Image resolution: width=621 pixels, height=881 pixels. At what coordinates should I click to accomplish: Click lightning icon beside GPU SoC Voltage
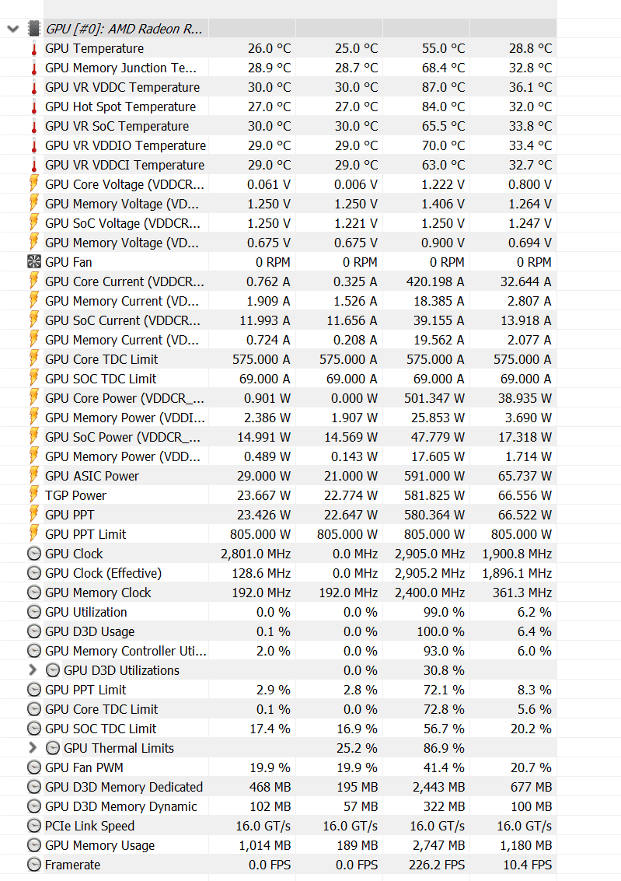[33, 222]
